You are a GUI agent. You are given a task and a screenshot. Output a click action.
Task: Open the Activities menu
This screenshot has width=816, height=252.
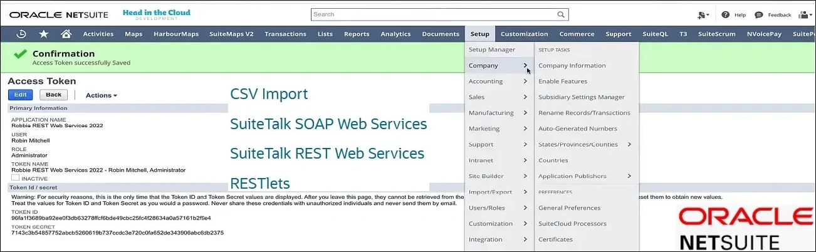[x=98, y=34]
